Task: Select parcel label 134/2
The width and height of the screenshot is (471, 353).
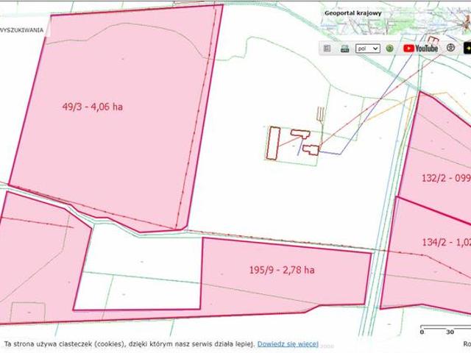Action: pos(447,242)
